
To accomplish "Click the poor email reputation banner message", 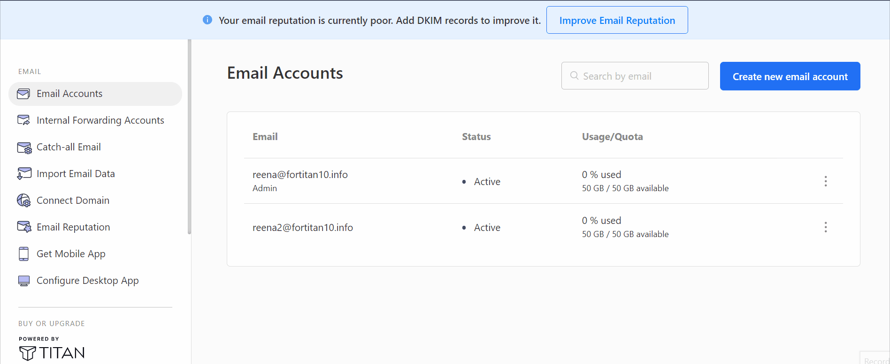I will point(380,21).
